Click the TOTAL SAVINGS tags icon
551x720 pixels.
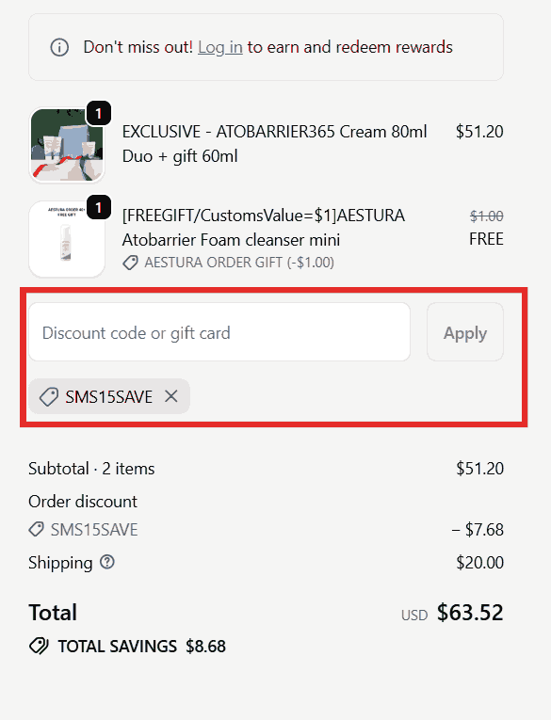39,646
